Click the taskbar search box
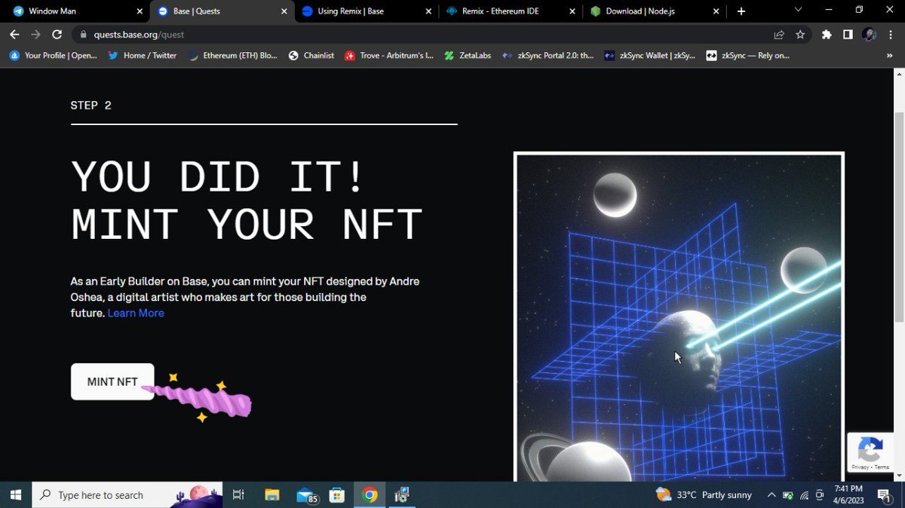The image size is (905, 508). click(x=127, y=494)
